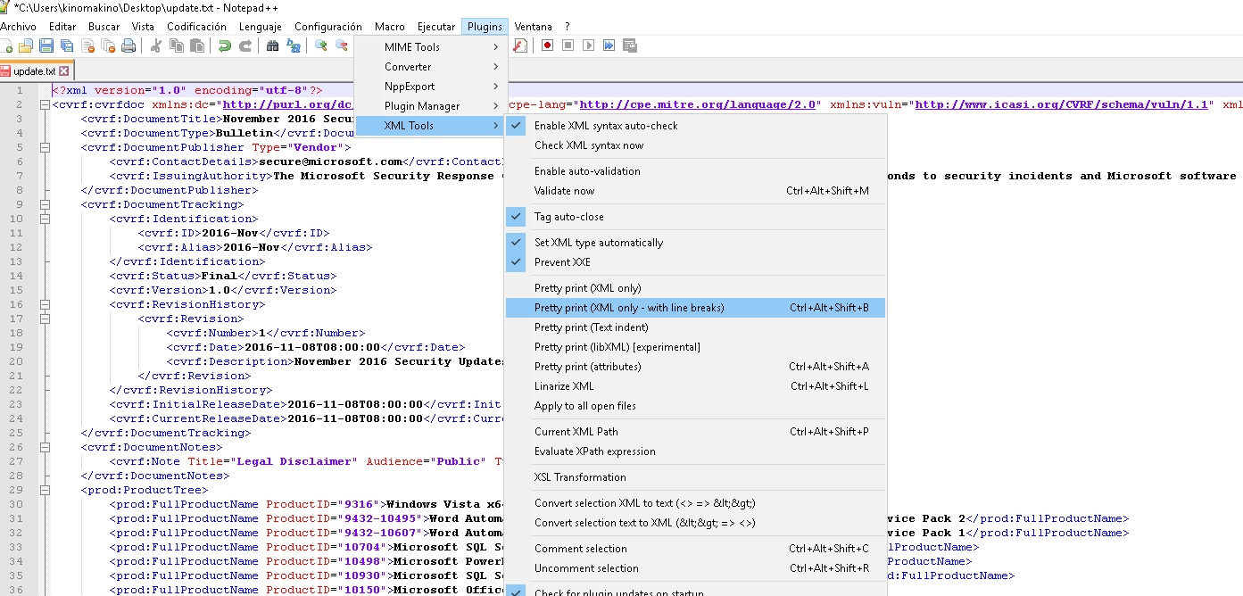Choose Linarize XML from the menu
Screen dimensions: 1243x596
[x=564, y=386]
